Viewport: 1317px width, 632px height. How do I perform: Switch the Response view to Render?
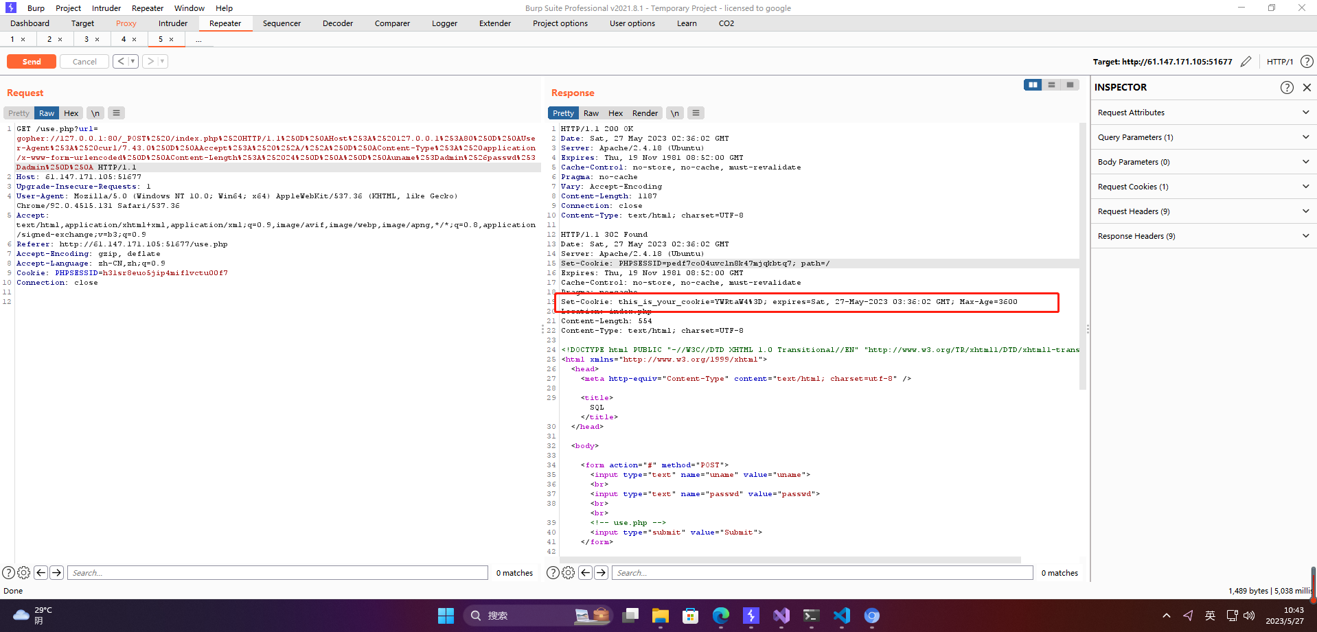tap(644, 113)
